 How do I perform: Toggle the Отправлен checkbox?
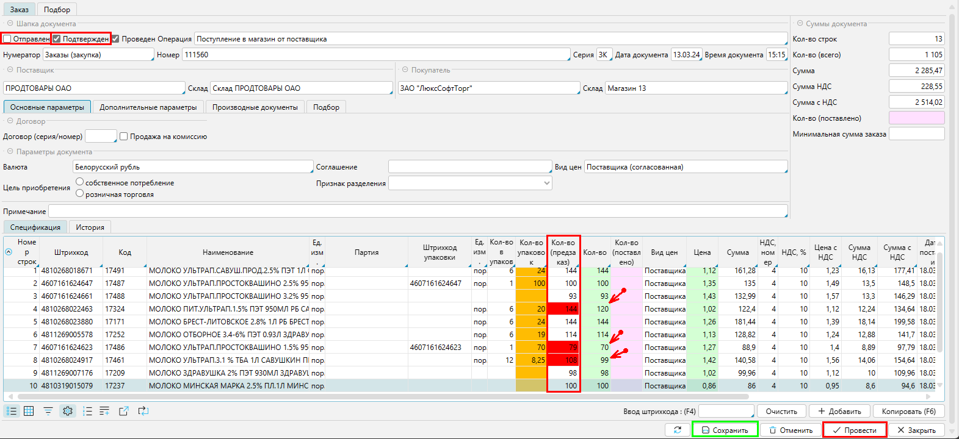pyautogui.click(x=7, y=39)
